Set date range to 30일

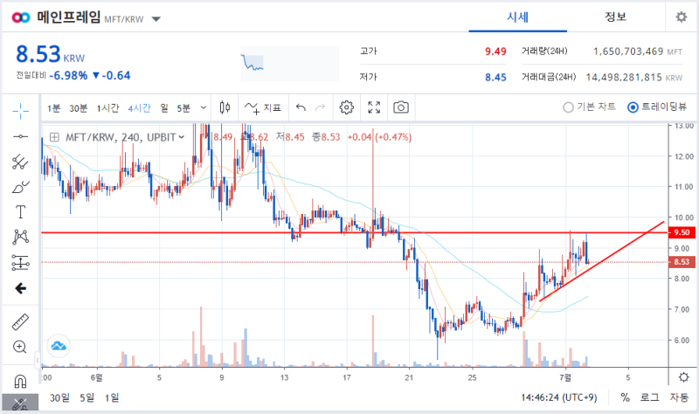click(59, 397)
